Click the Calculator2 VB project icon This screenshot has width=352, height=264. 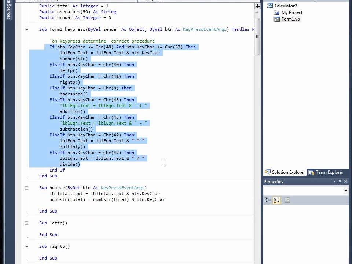269,6
